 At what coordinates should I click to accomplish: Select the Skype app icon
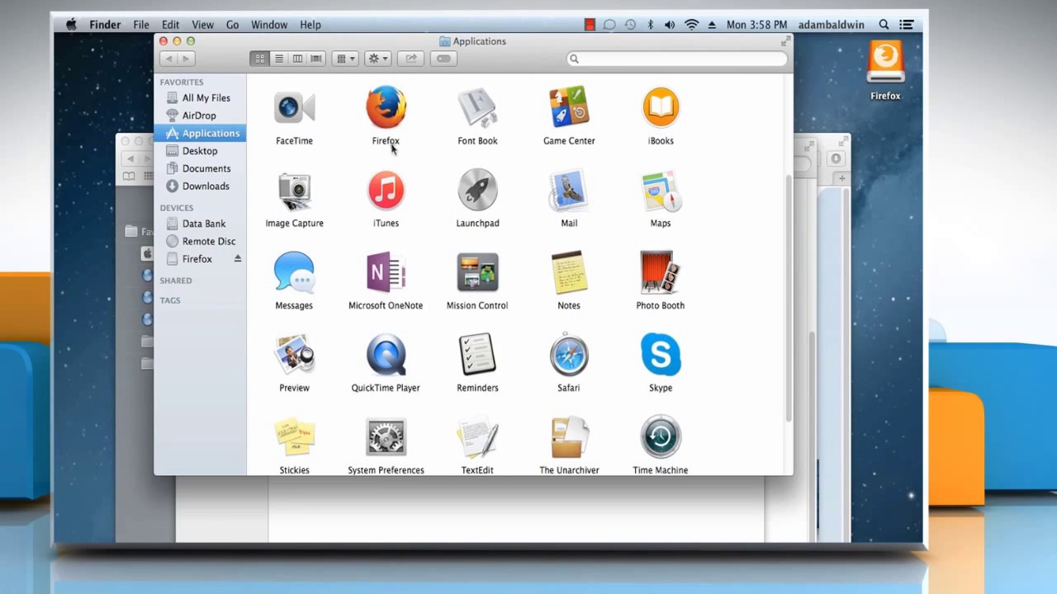[661, 356]
